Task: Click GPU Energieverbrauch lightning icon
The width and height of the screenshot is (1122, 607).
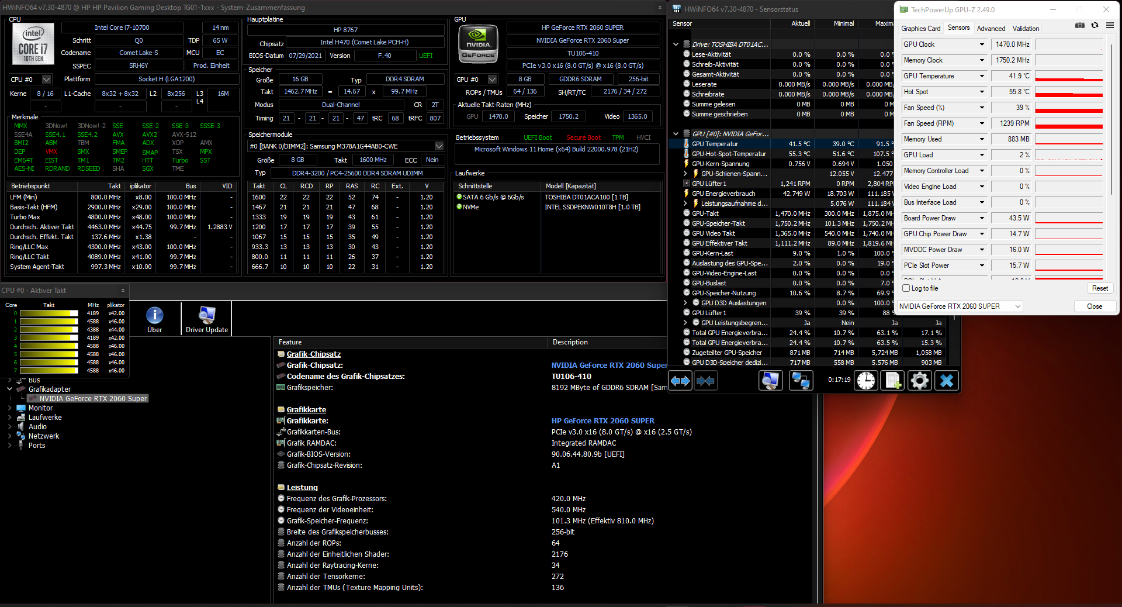Action: 687,194
